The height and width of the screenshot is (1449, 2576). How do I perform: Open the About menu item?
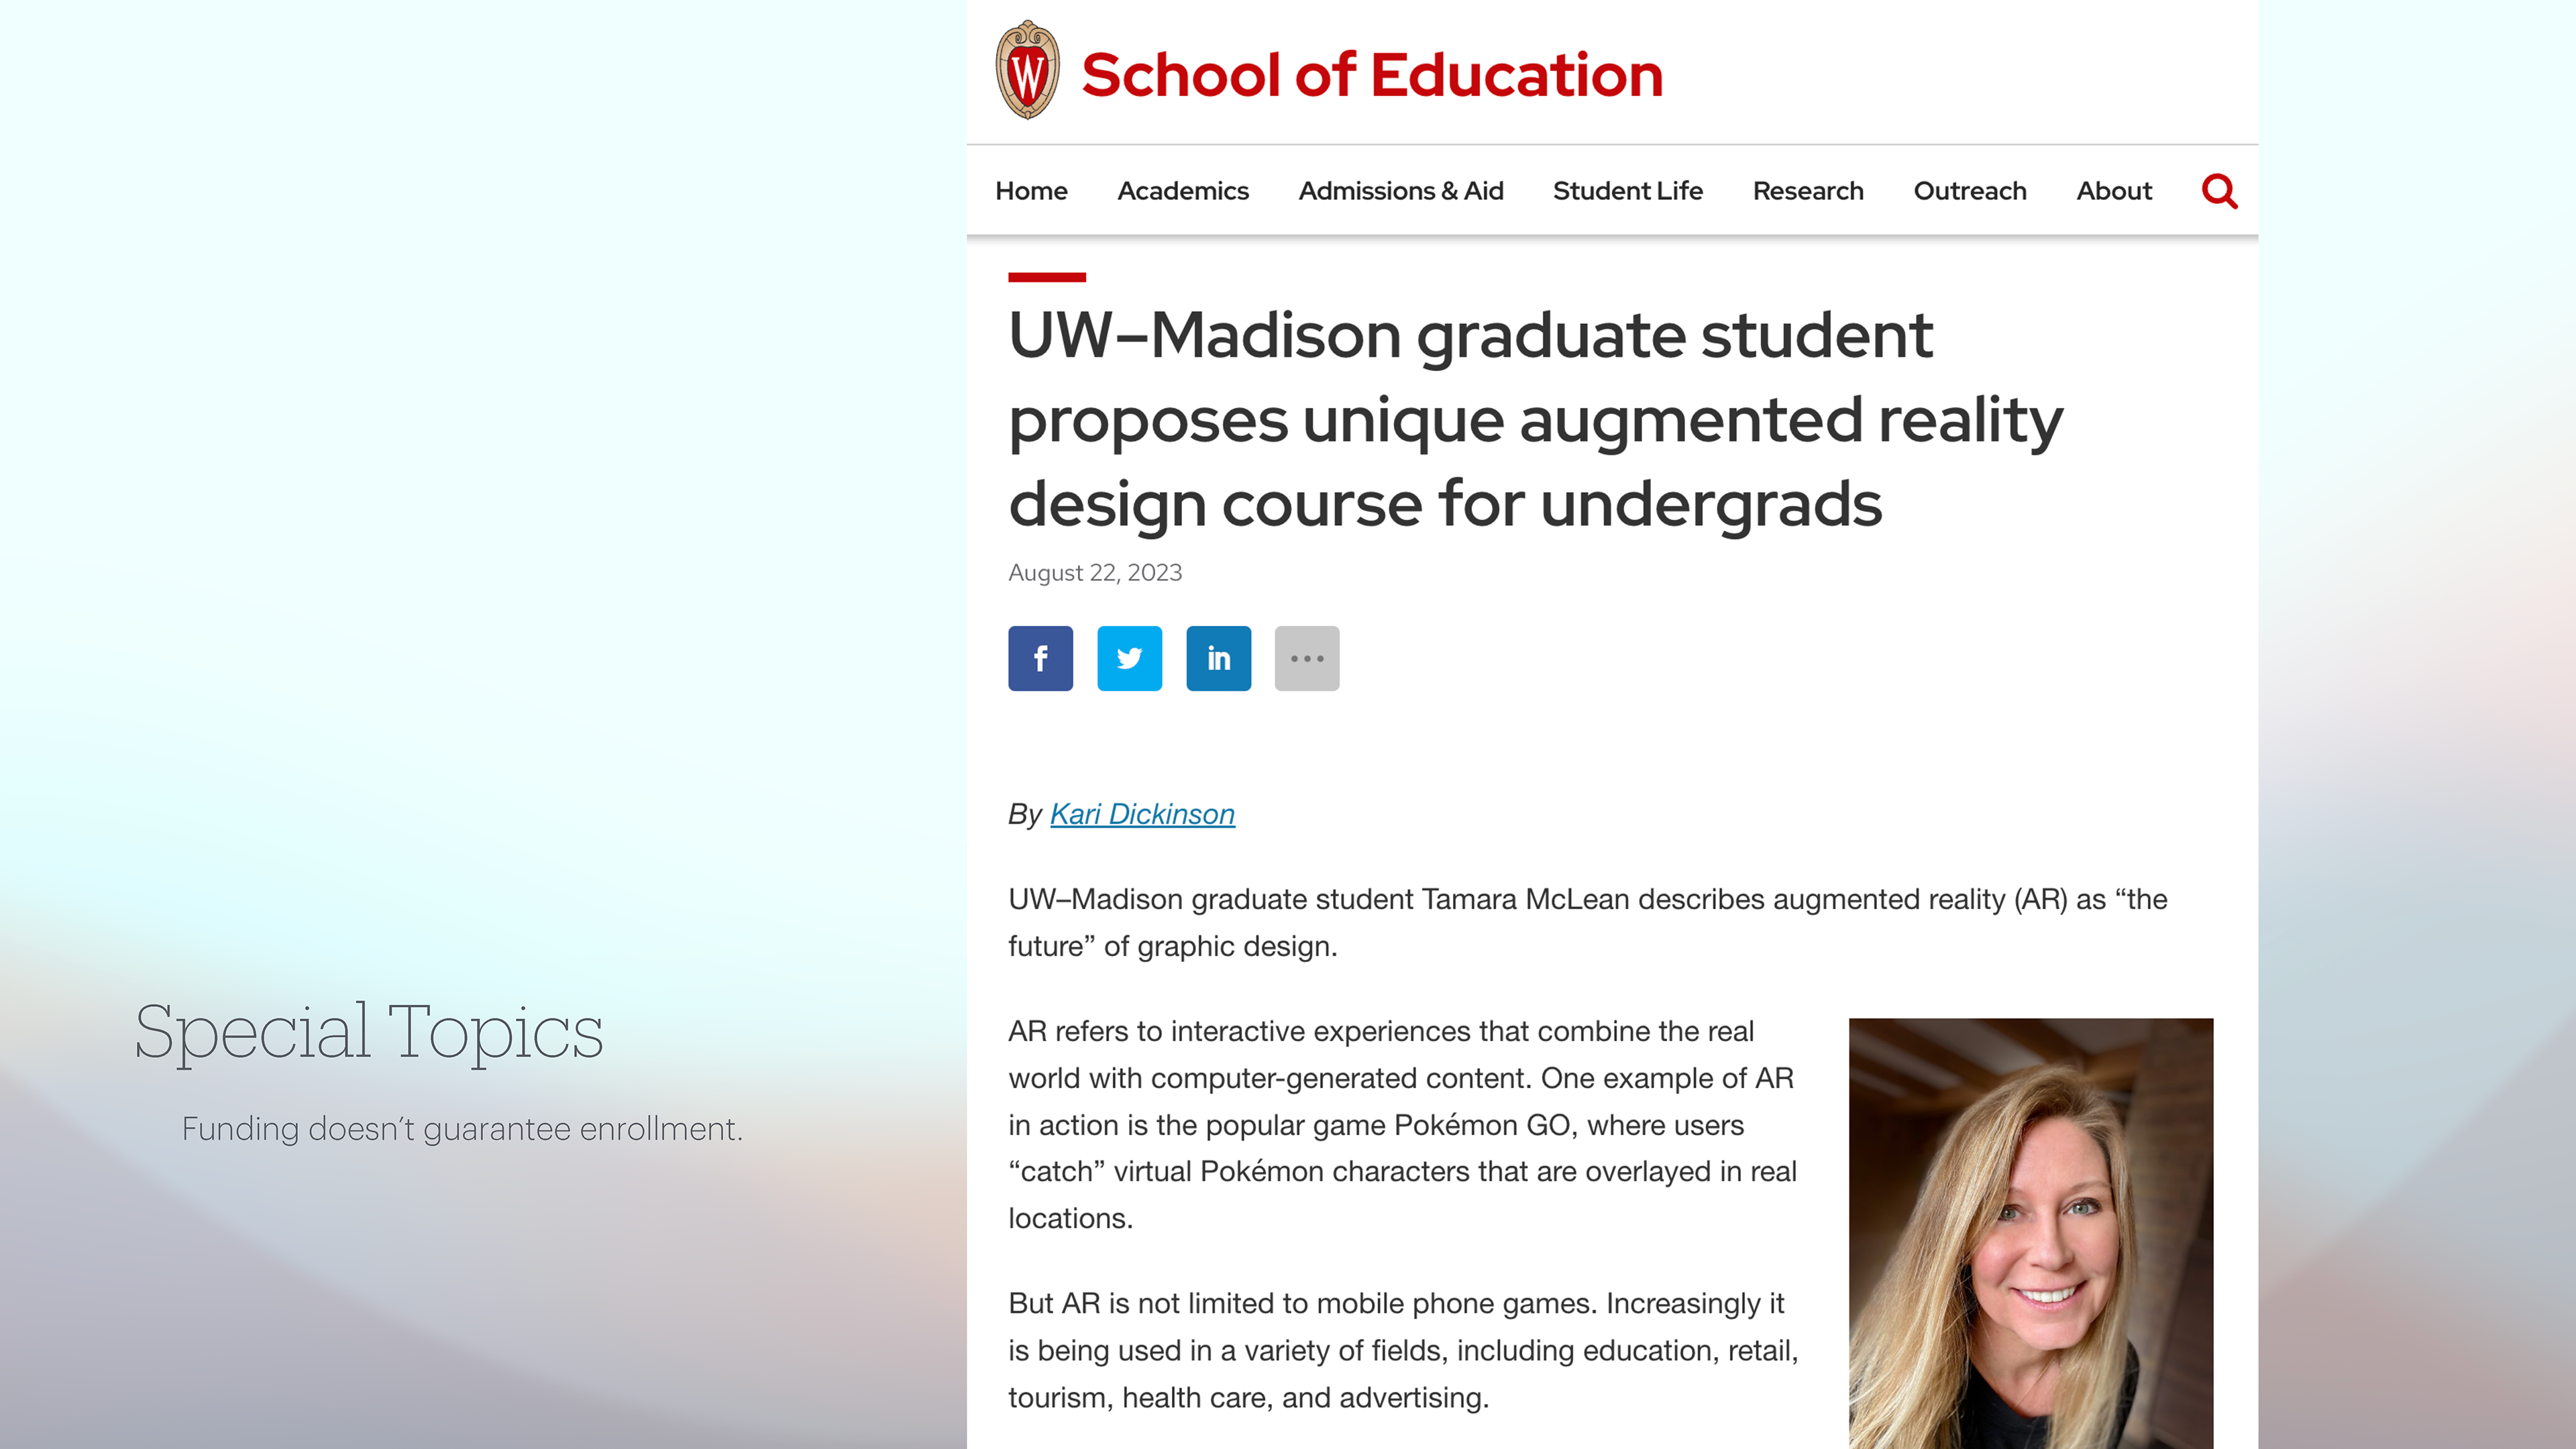point(2113,191)
